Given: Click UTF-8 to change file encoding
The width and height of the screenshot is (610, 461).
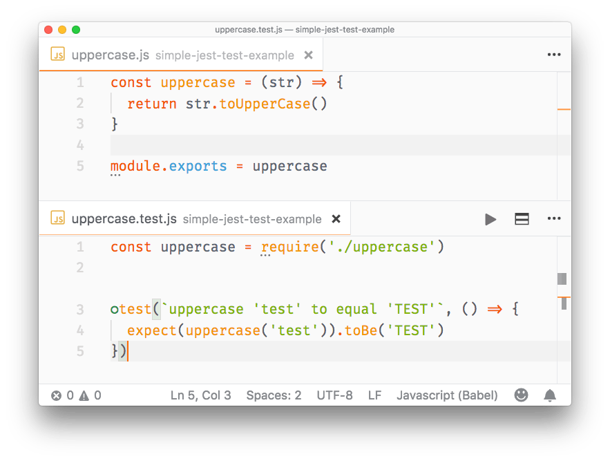Looking at the screenshot, I should pyautogui.click(x=335, y=395).
